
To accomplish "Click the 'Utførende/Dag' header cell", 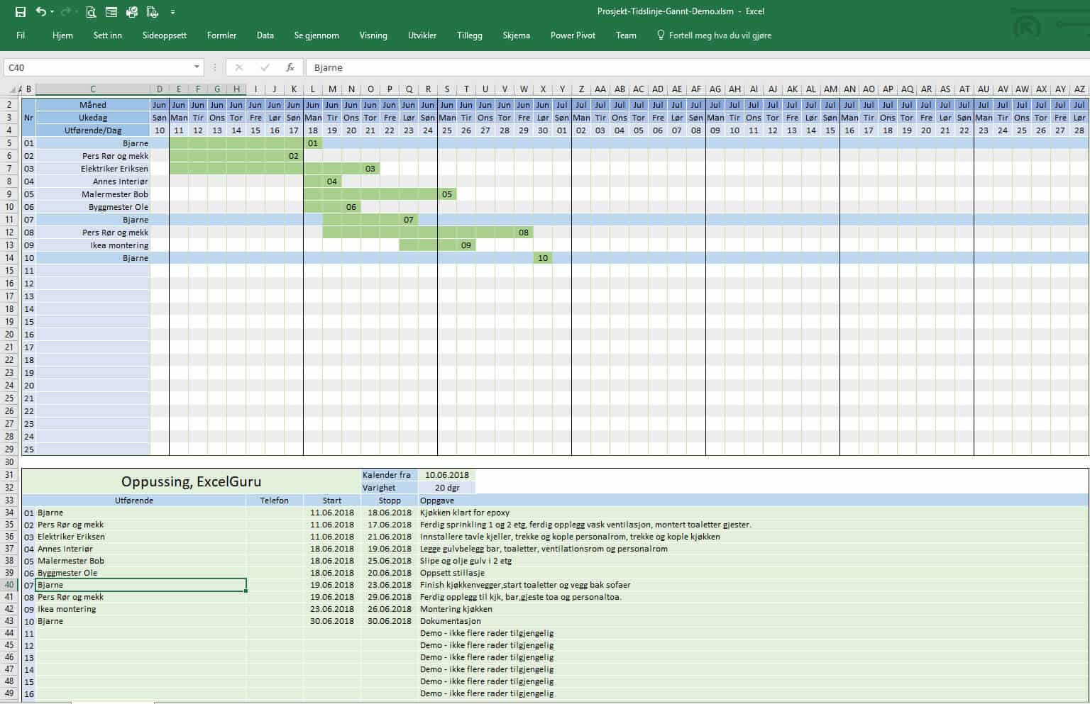I will tap(93, 130).
